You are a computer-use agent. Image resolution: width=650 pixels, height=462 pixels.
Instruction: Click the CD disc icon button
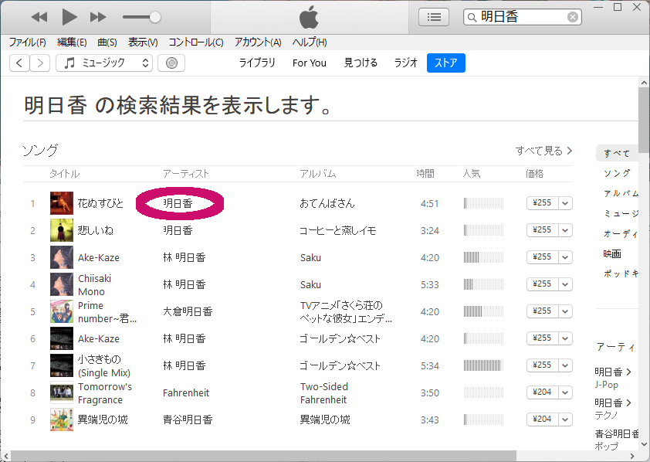click(x=171, y=63)
